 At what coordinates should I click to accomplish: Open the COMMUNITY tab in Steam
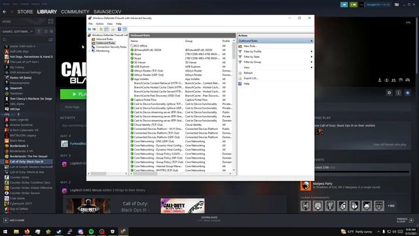(75, 12)
